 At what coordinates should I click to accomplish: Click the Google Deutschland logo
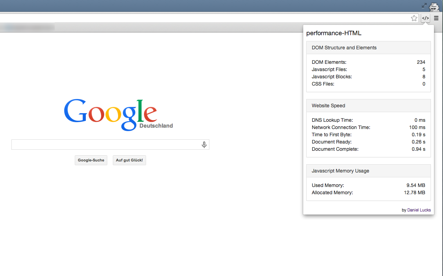(x=118, y=115)
